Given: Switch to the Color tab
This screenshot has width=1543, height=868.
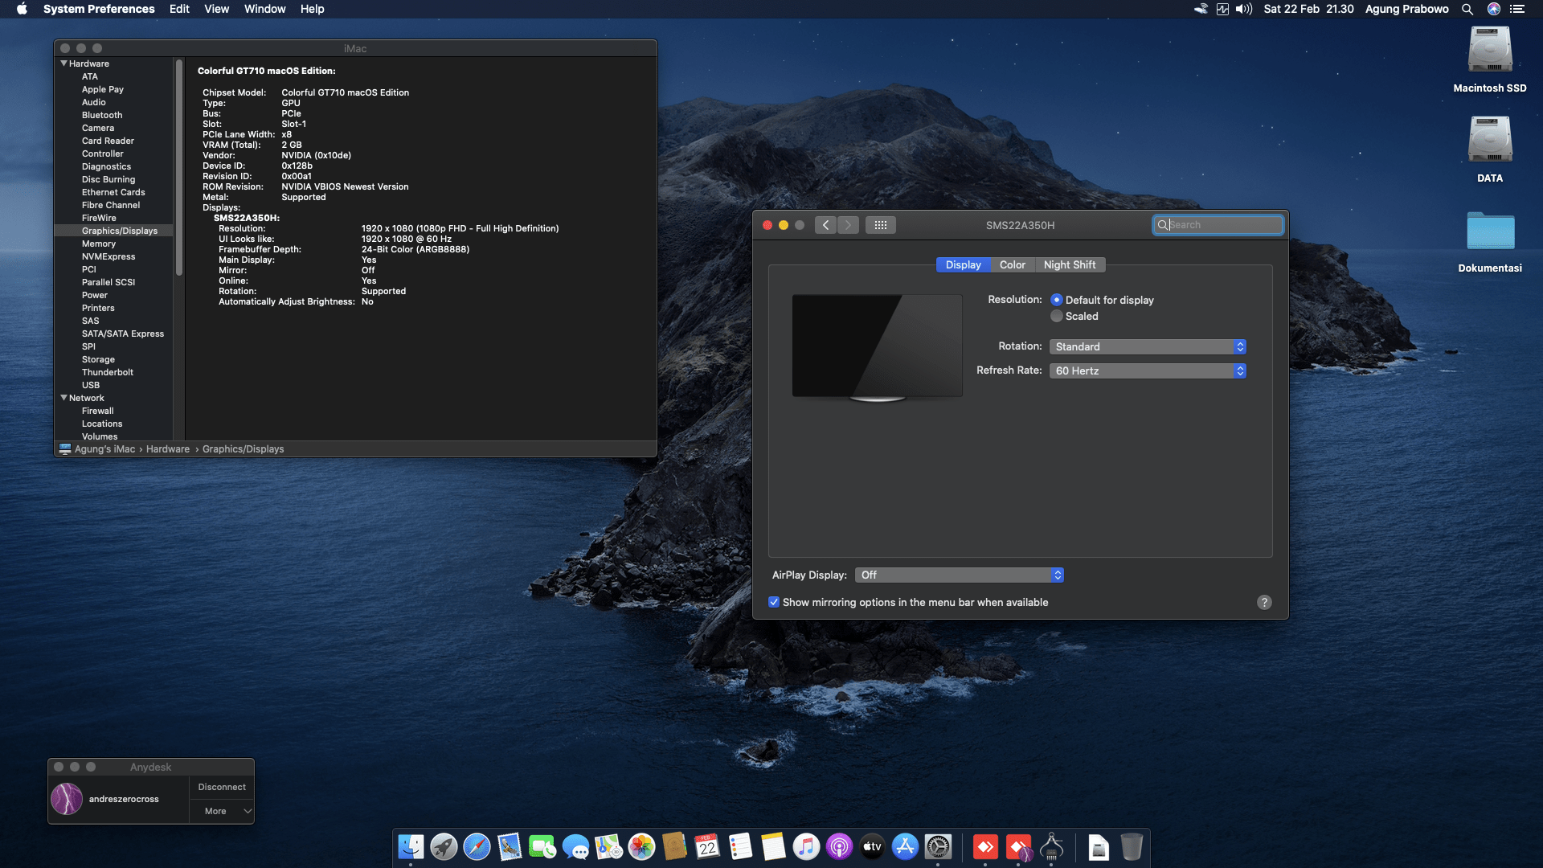Looking at the screenshot, I should point(1012,264).
